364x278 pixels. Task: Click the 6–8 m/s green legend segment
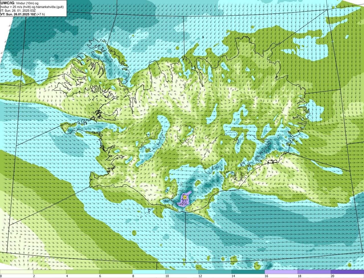(x=116, y=272)
